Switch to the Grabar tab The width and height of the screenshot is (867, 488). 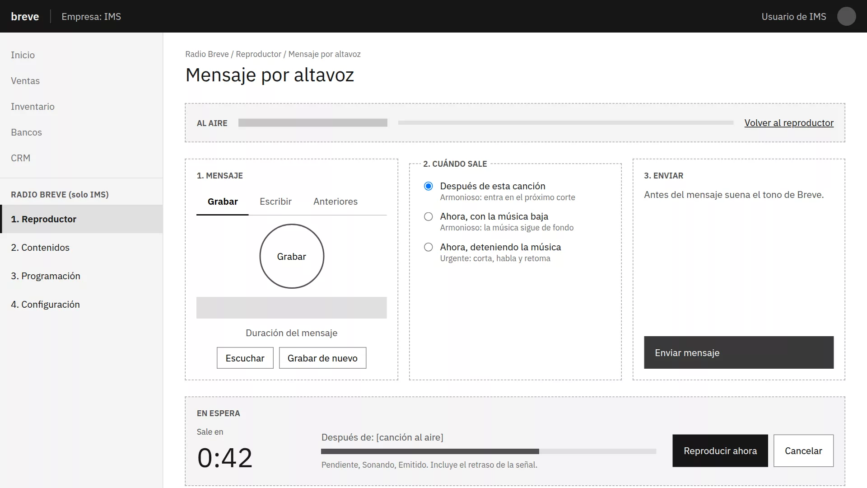pos(223,202)
